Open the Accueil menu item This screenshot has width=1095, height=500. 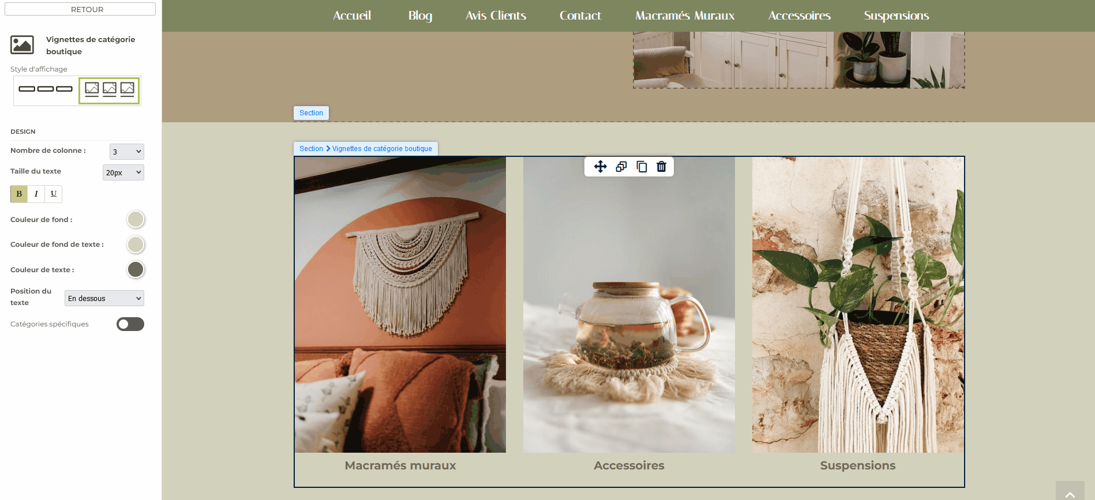(352, 16)
